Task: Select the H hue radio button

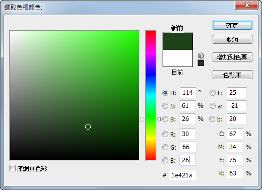Action: [x=165, y=93]
